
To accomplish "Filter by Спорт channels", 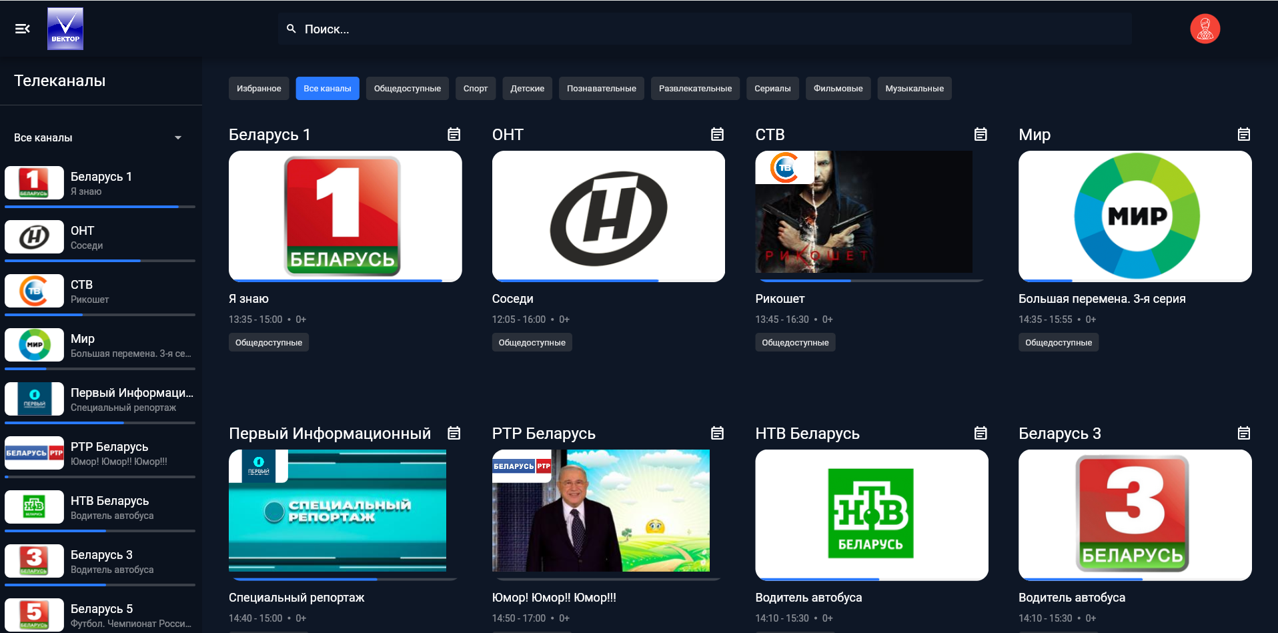I will click(x=476, y=88).
